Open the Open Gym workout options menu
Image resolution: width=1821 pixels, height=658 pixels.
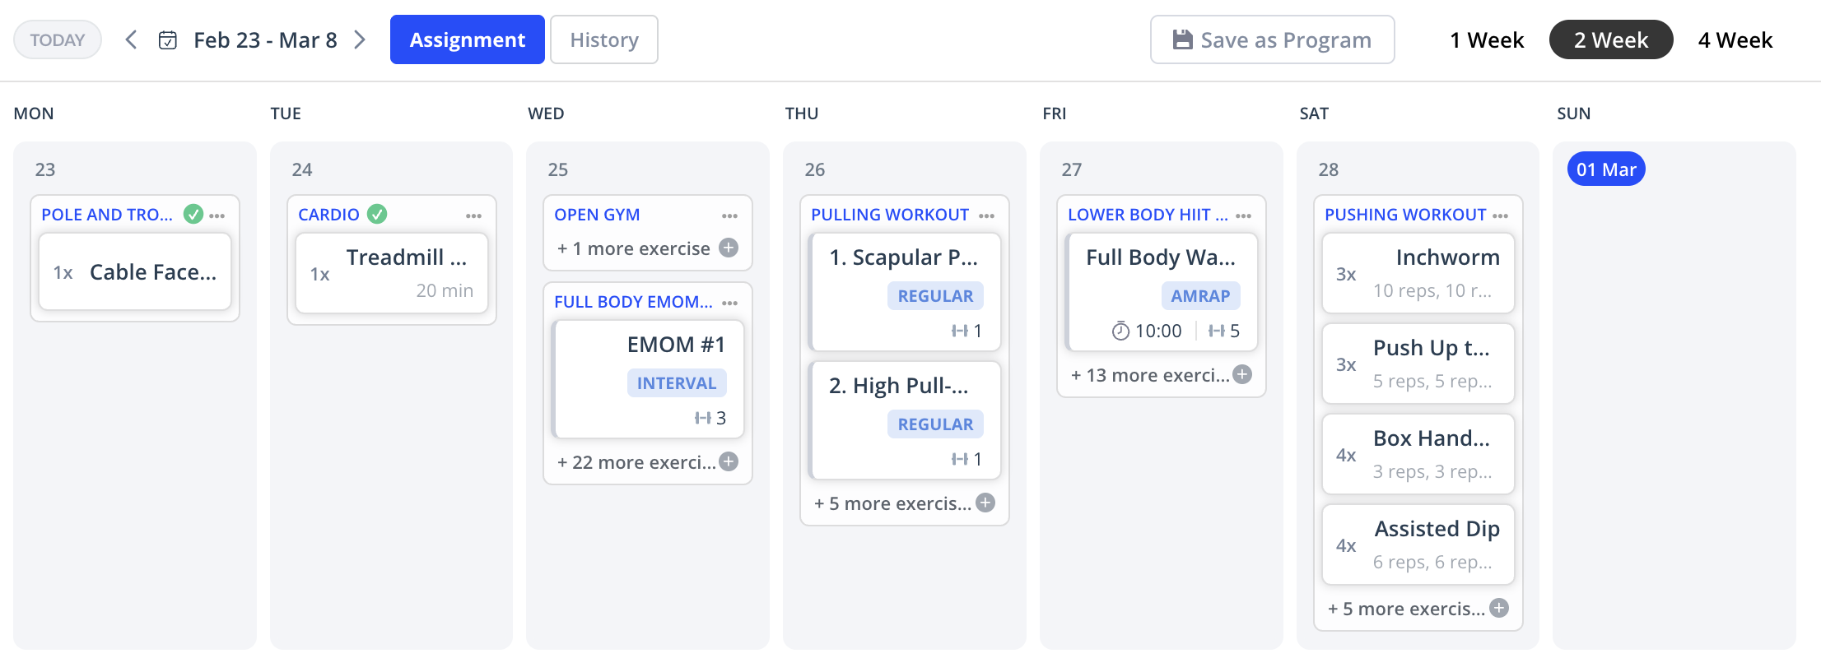tap(729, 215)
